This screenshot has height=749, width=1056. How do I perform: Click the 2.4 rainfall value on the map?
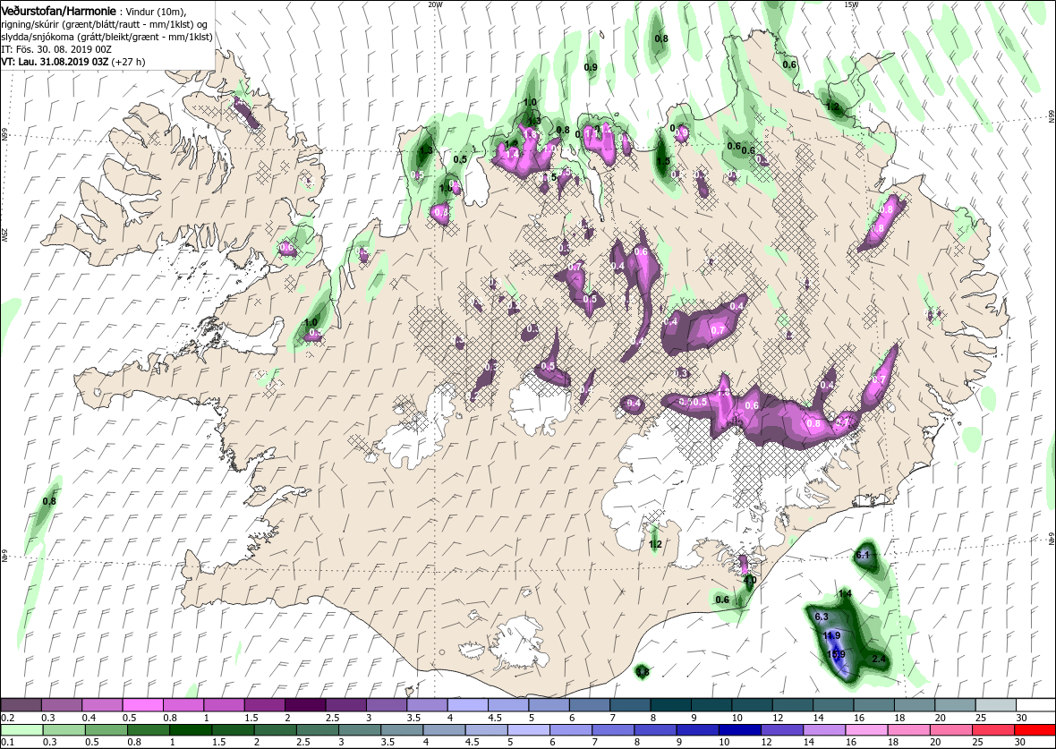[879, 659]
